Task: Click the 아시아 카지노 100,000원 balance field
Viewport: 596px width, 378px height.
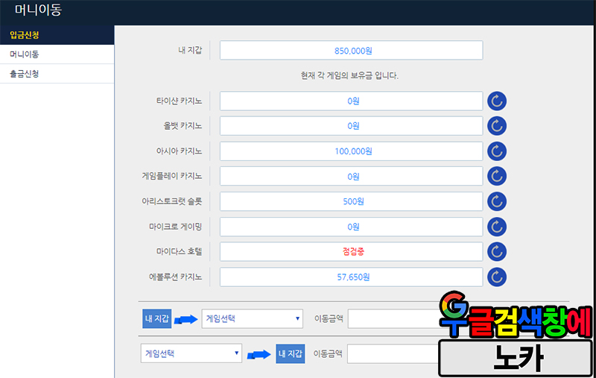Action: tap(352, 151)
